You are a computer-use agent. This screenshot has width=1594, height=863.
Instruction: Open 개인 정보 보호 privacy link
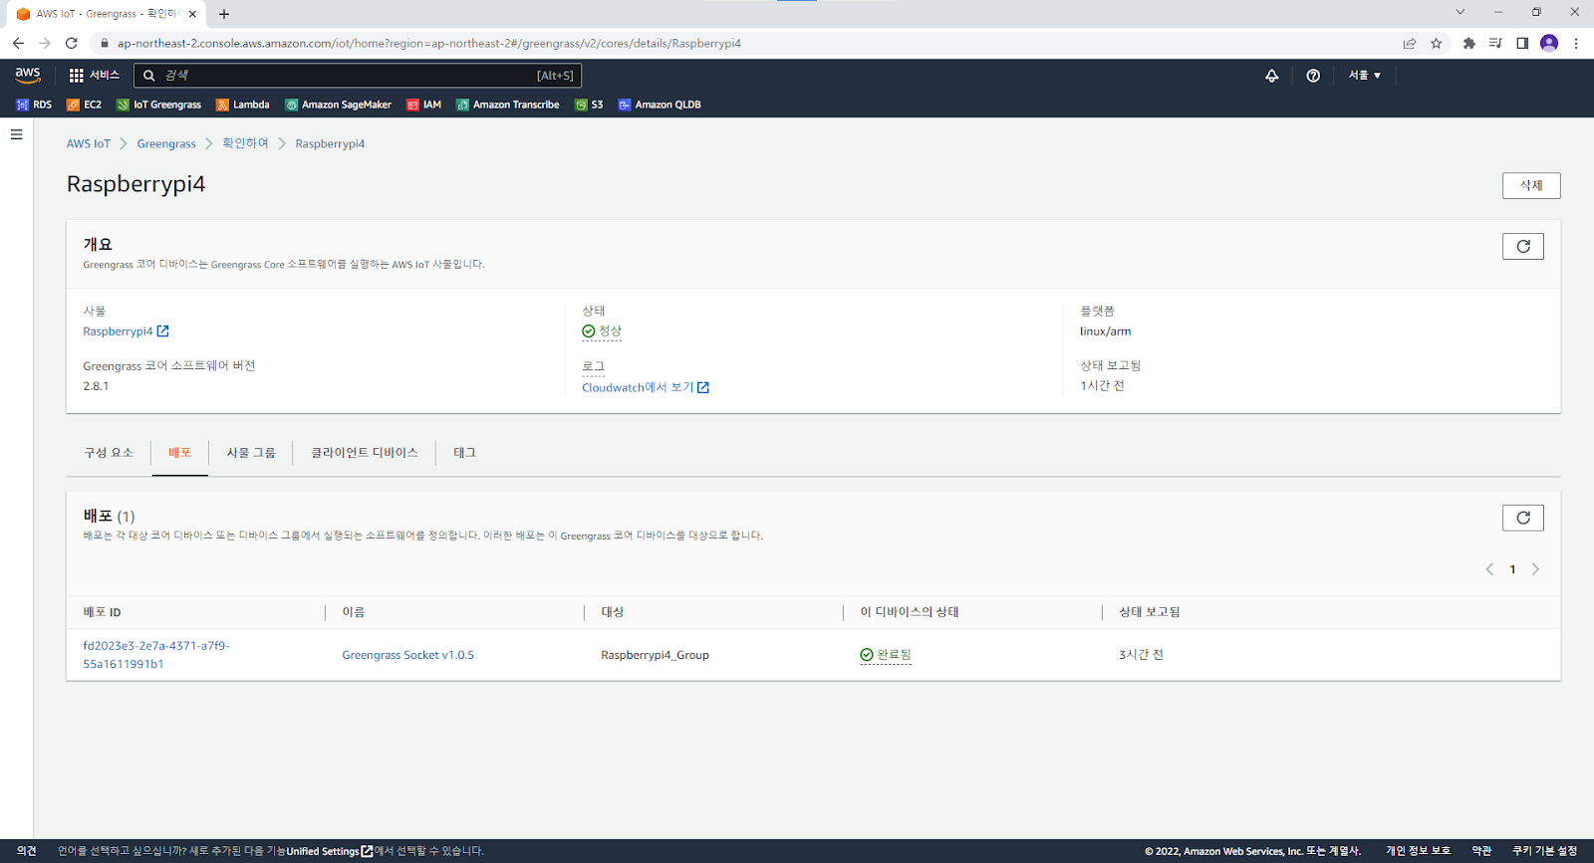(x=1418, y=851)
